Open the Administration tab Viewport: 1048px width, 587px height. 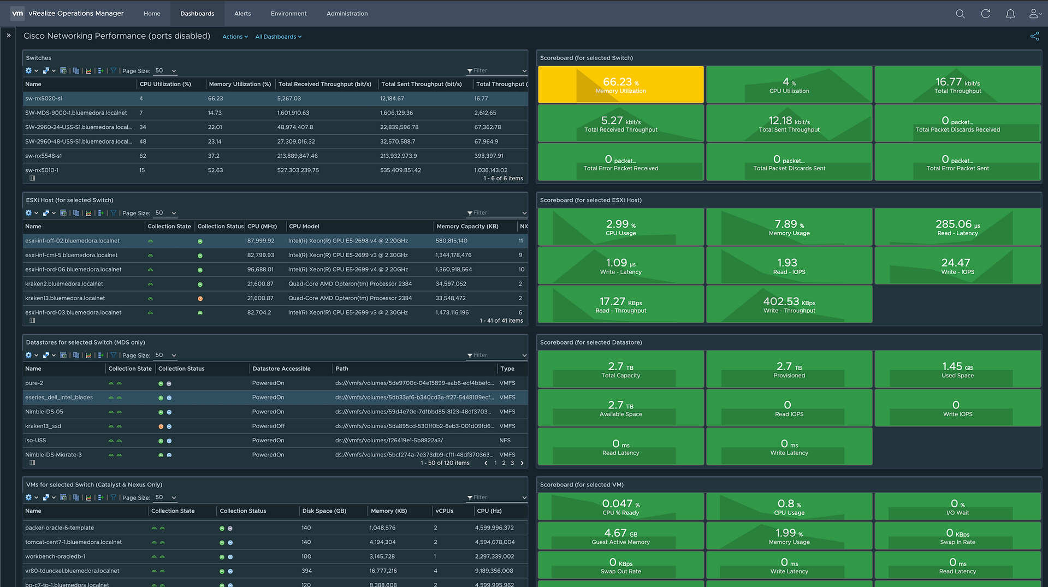[347, 14]
